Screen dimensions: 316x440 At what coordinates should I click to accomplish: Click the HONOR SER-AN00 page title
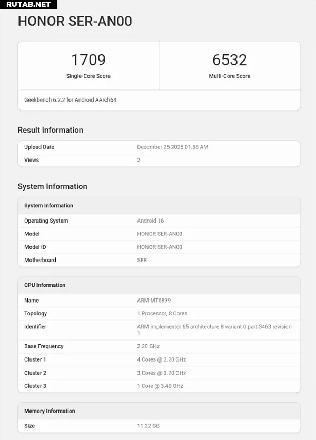[x=75, y=22]
